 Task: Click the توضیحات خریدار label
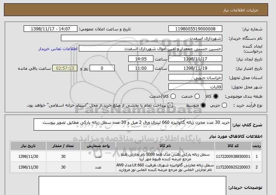coord(246,187)
